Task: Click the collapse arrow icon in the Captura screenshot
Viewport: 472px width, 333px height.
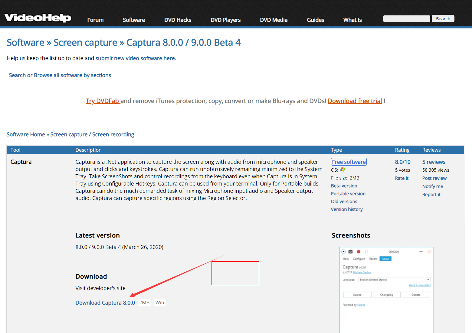Action: (x=343, y=251)
